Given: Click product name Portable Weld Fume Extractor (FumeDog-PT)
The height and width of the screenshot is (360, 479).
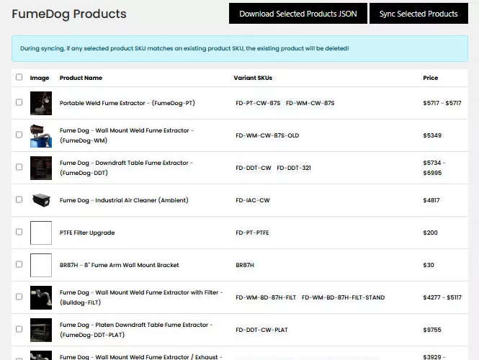Looking at the screenshot, I should click(127, 103).
